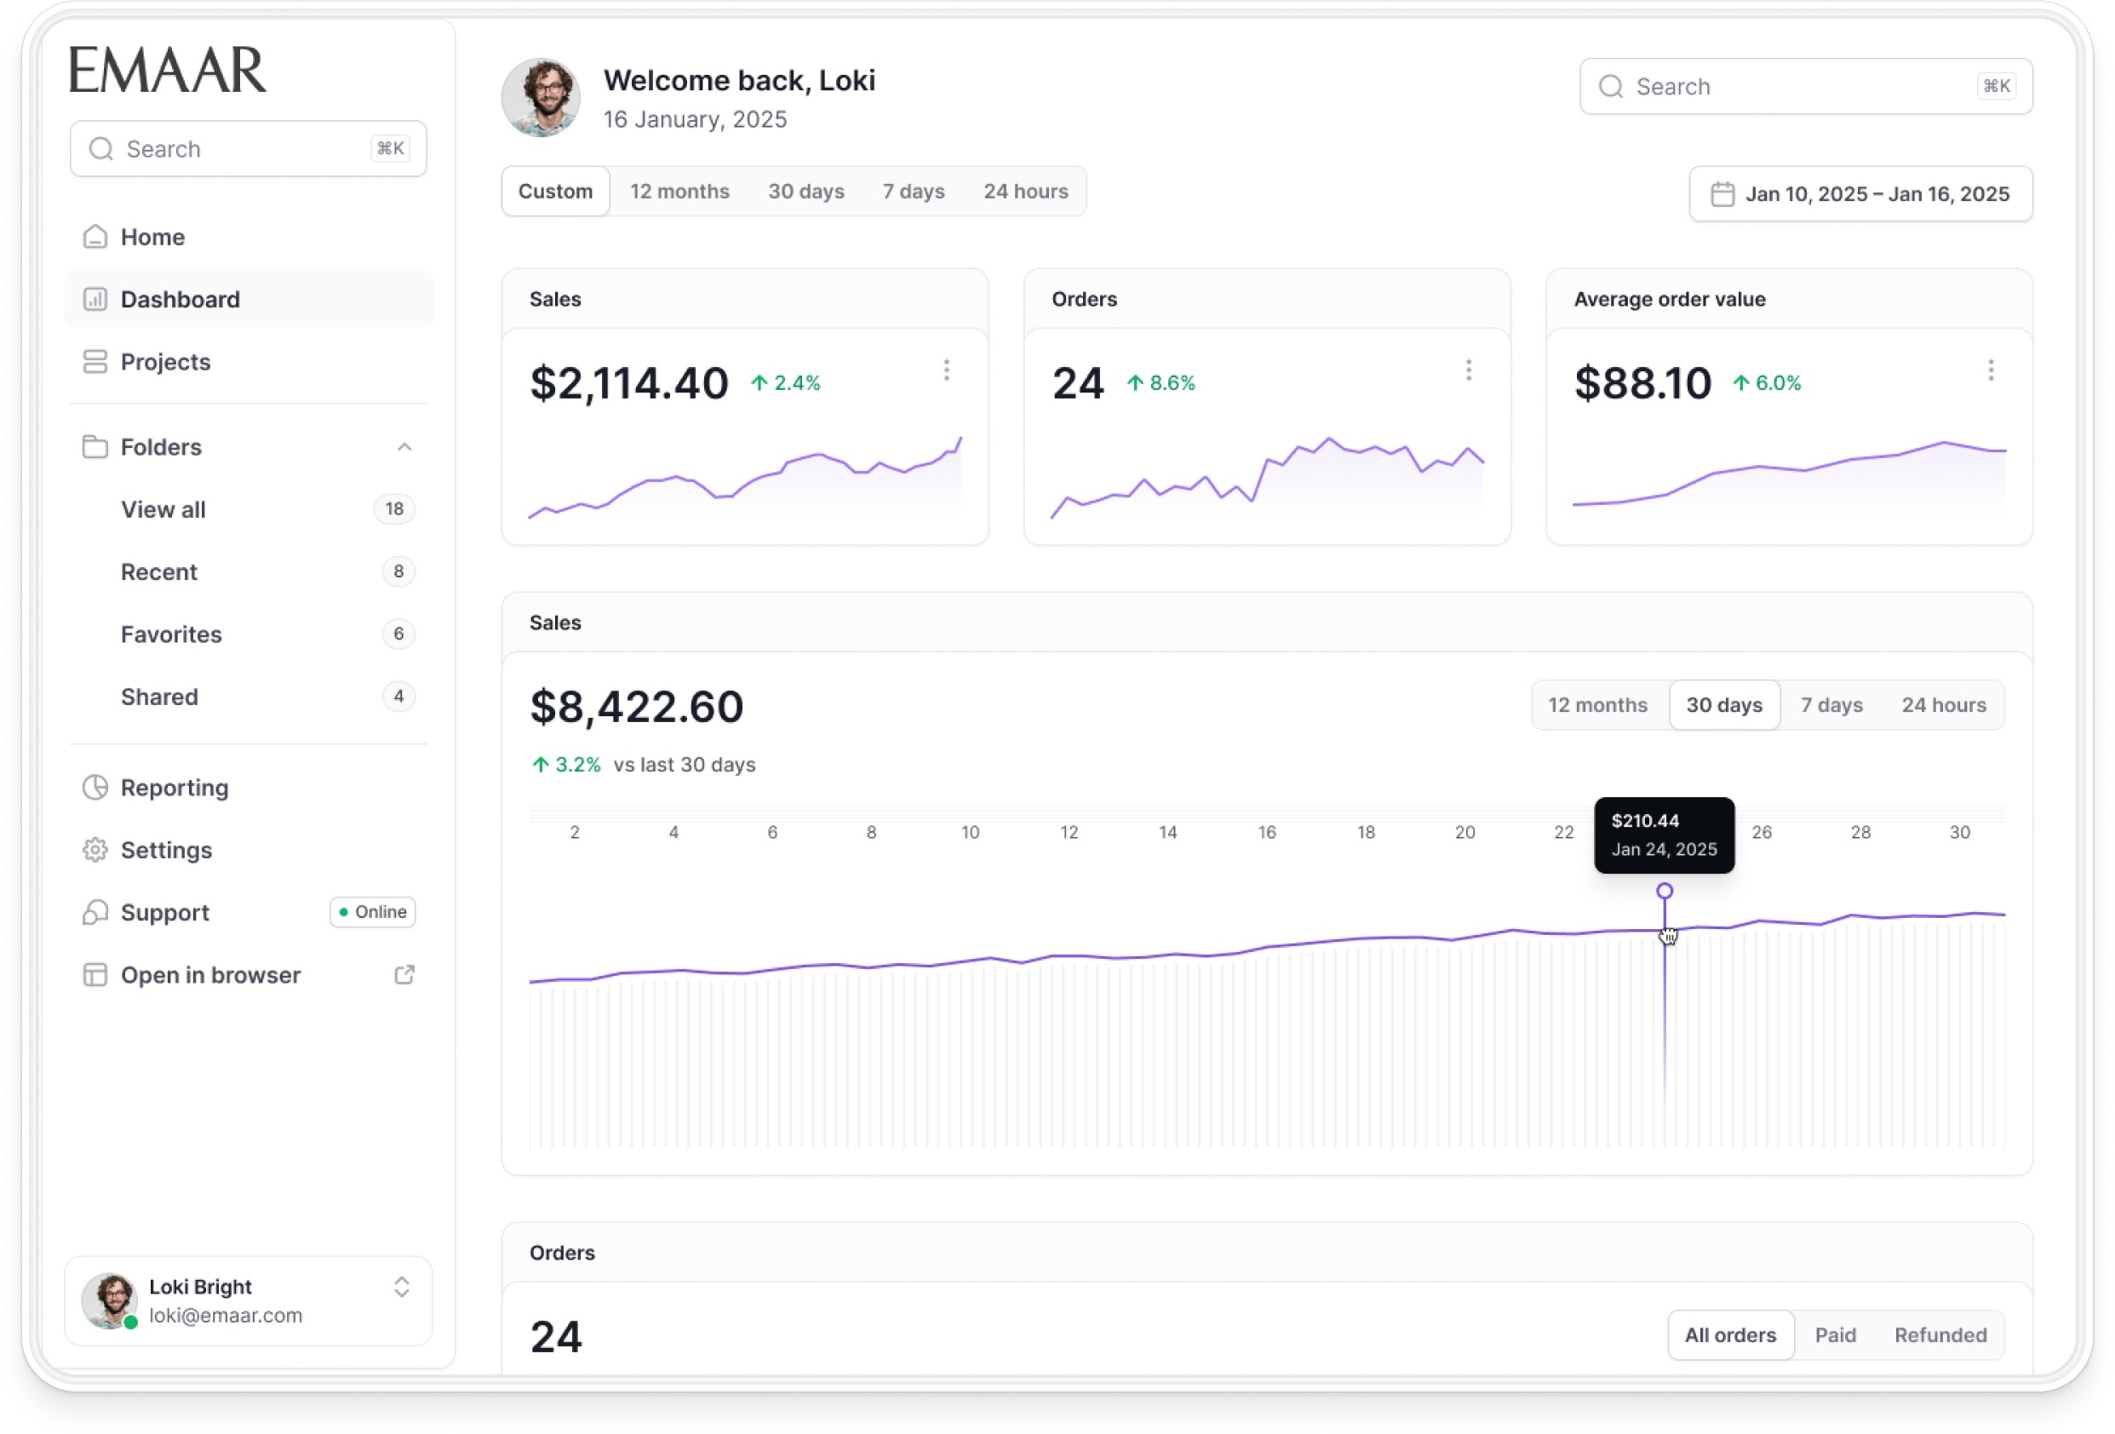Click the Support headset icon

tap(95, 912)
